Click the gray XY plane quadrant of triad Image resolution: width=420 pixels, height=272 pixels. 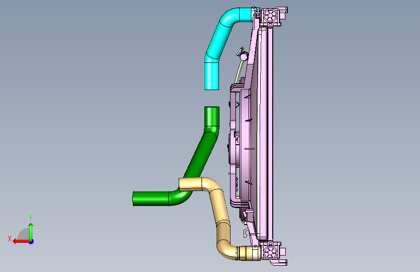(x=24, y=234)
